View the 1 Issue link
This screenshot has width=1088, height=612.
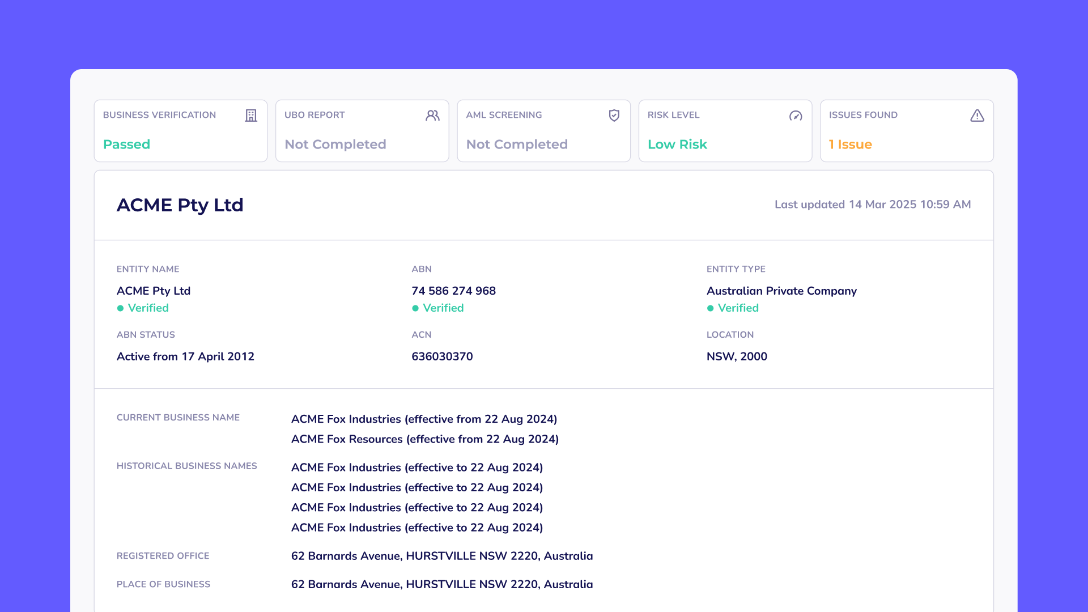pos(850,144)
